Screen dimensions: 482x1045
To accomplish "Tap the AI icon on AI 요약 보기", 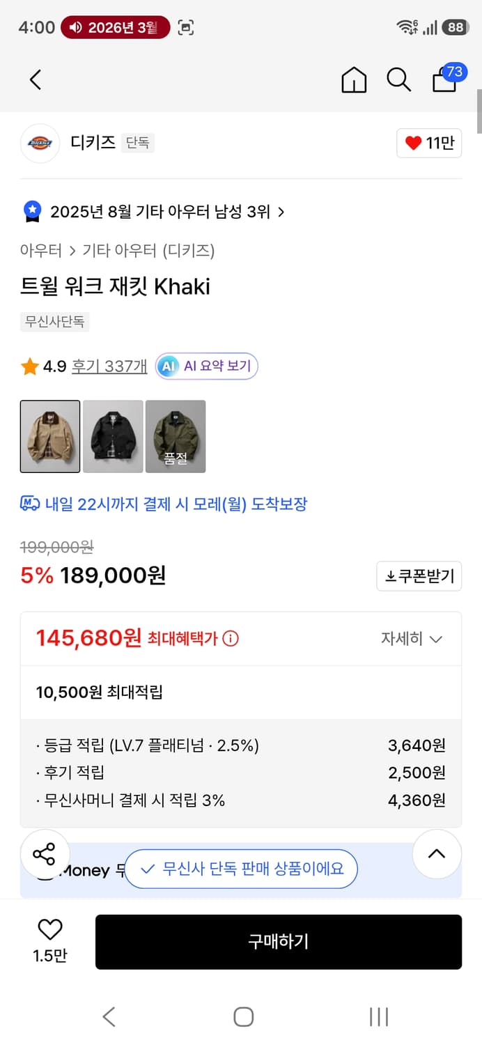I will coord(166,366).
